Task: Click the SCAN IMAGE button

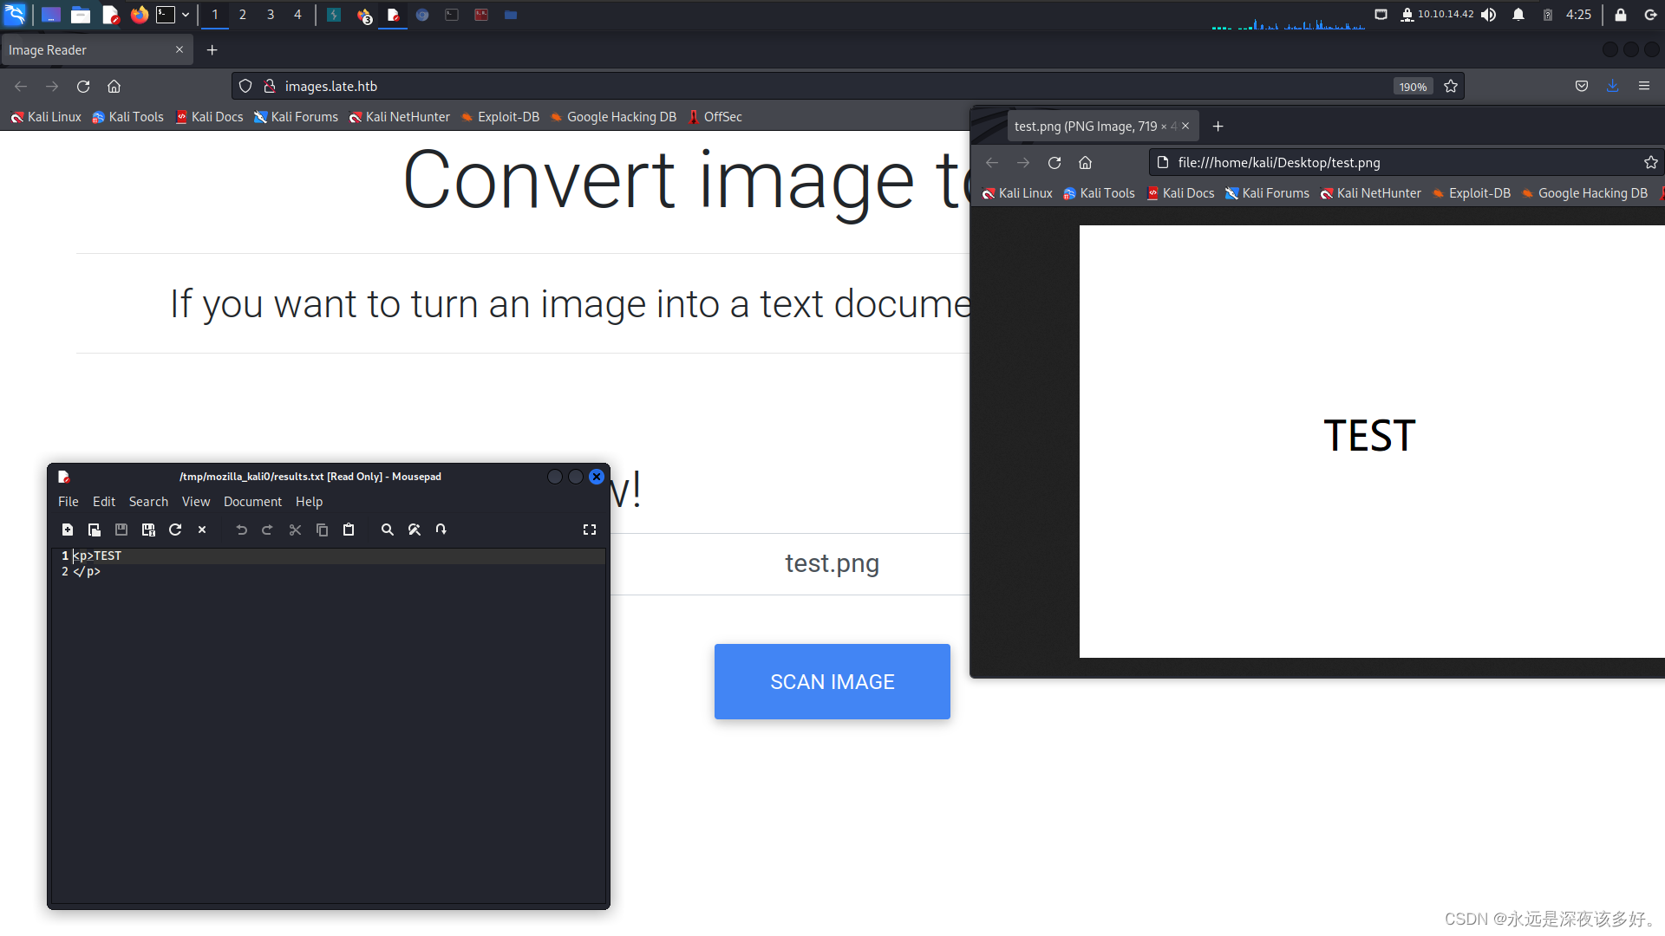Action: (832, 681)
